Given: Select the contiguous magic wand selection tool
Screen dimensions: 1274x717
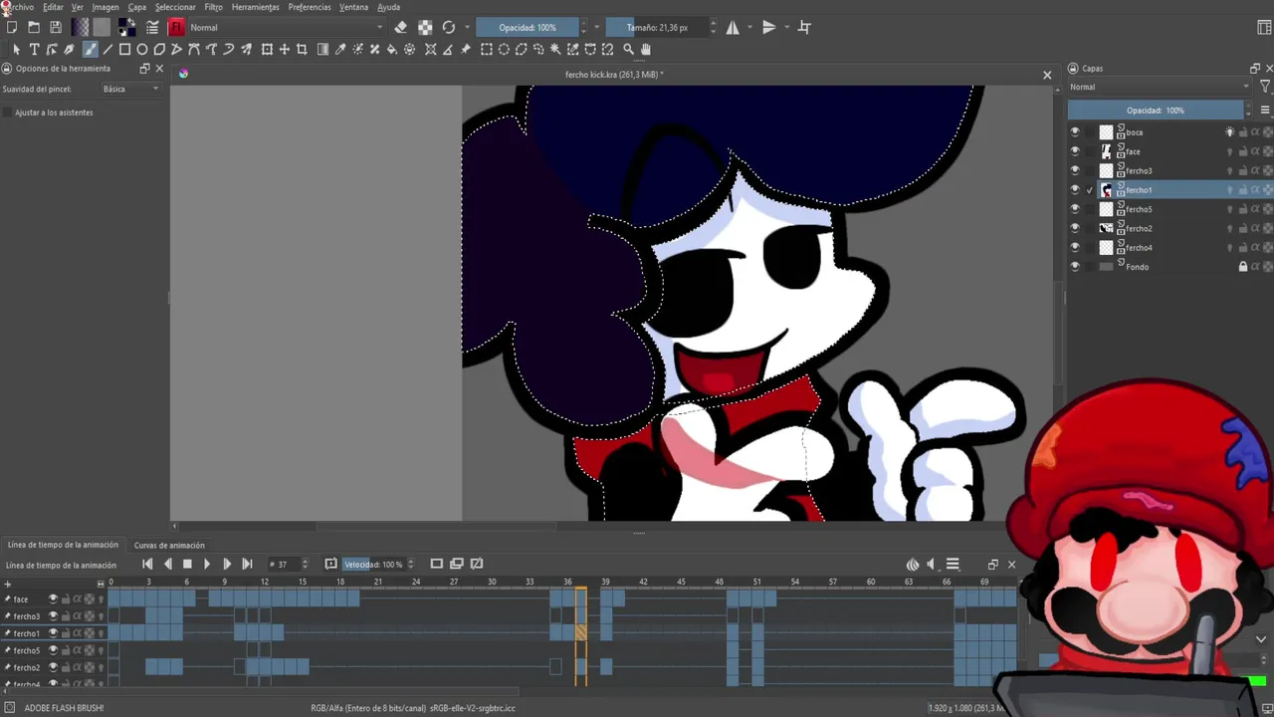Looking at the screenshot, I should [556, 49].
